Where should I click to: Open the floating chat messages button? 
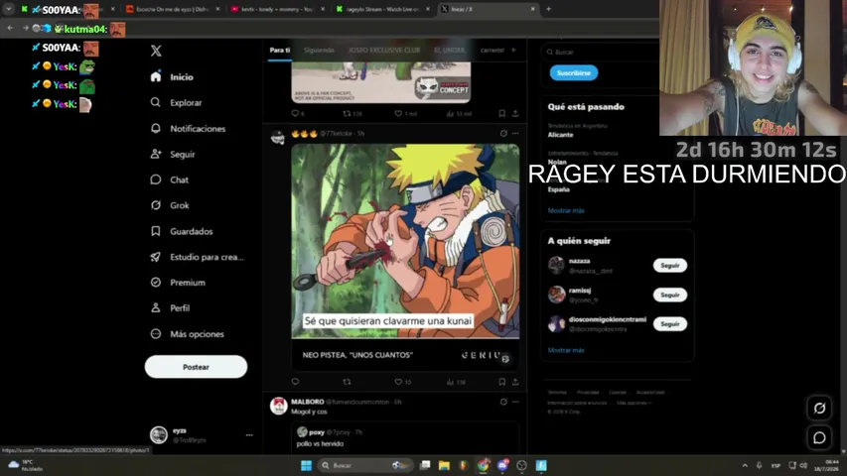(x=819, y=437)
